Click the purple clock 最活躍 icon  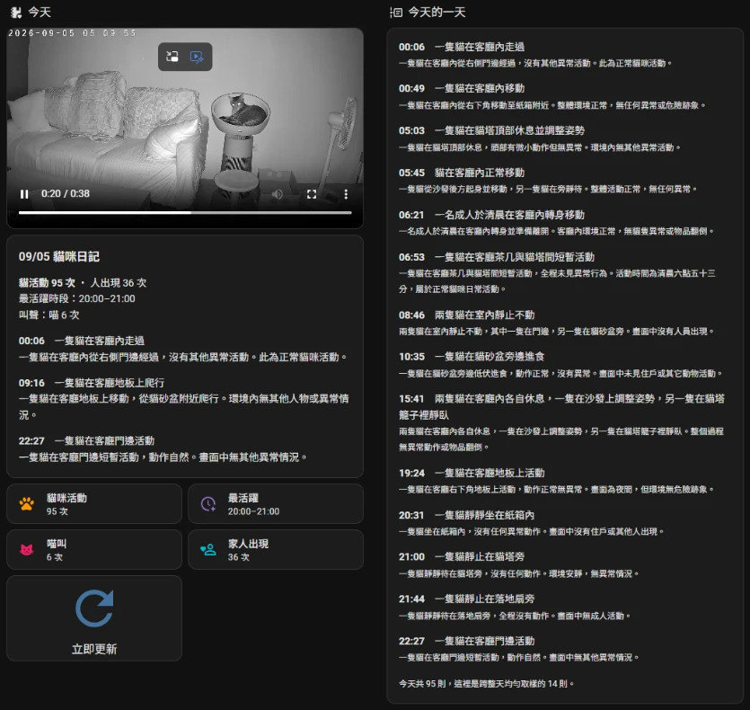(x=208, y=503)
